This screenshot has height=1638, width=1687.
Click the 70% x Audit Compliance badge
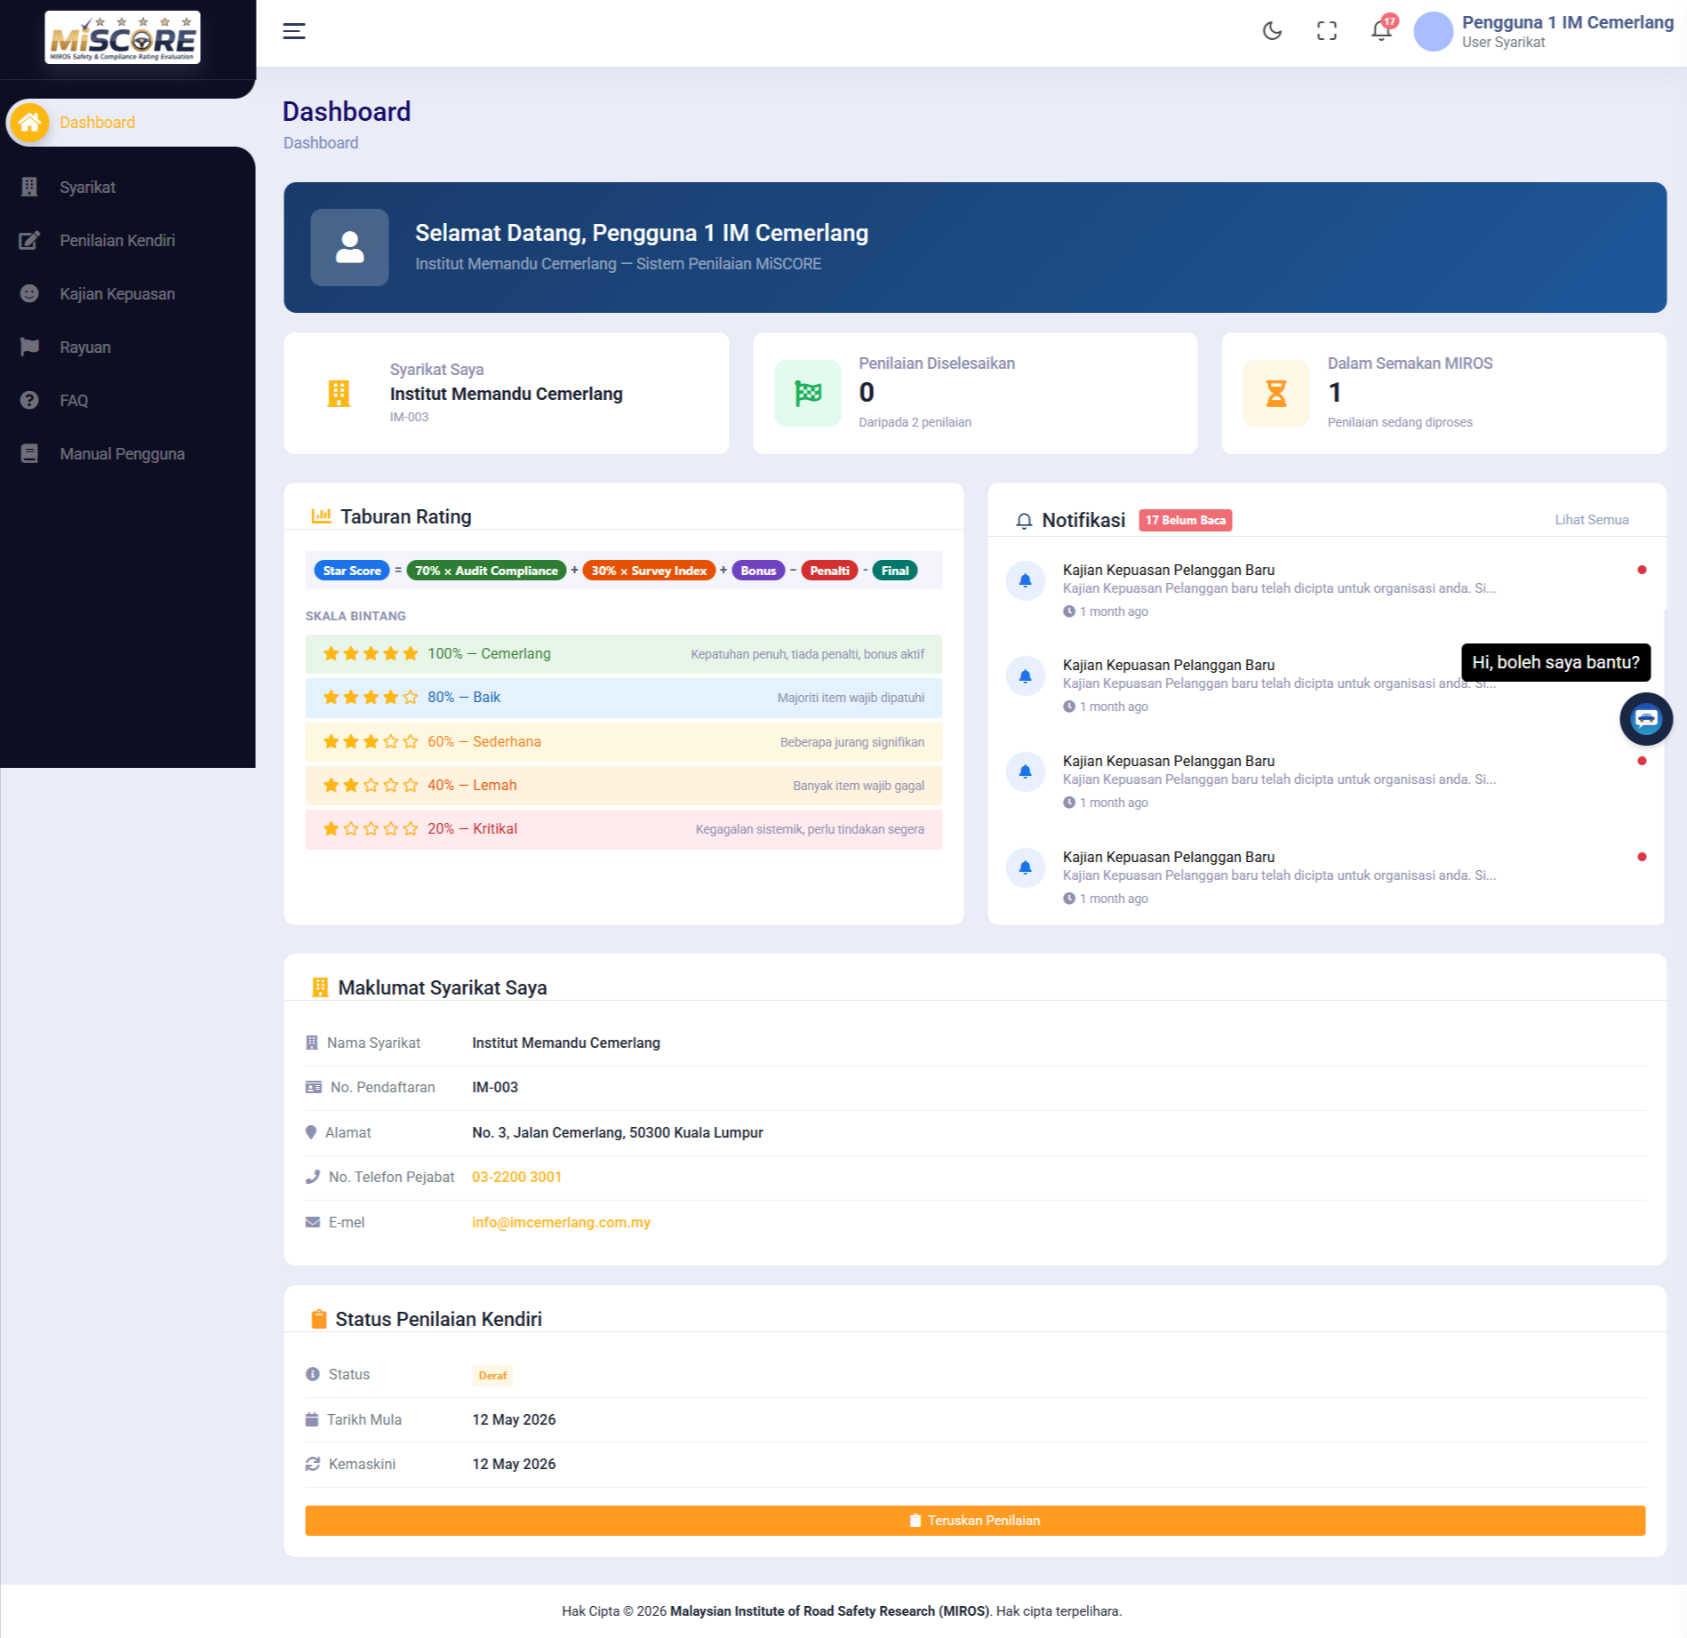coord(486,571)
